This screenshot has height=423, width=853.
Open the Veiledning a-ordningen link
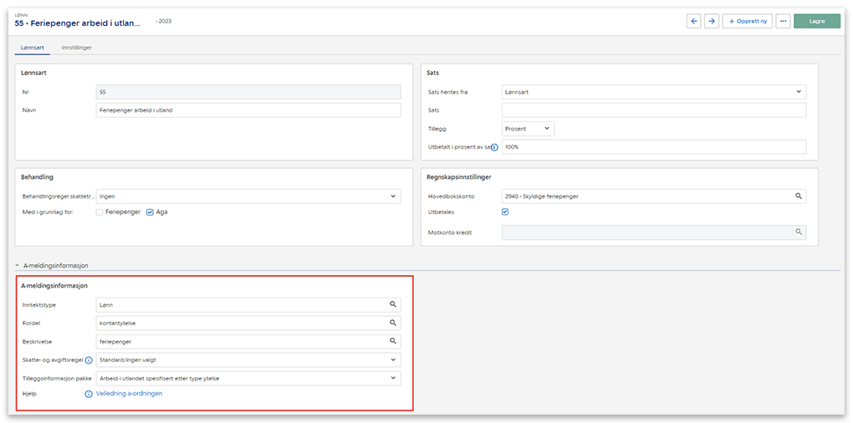(129, 393)
